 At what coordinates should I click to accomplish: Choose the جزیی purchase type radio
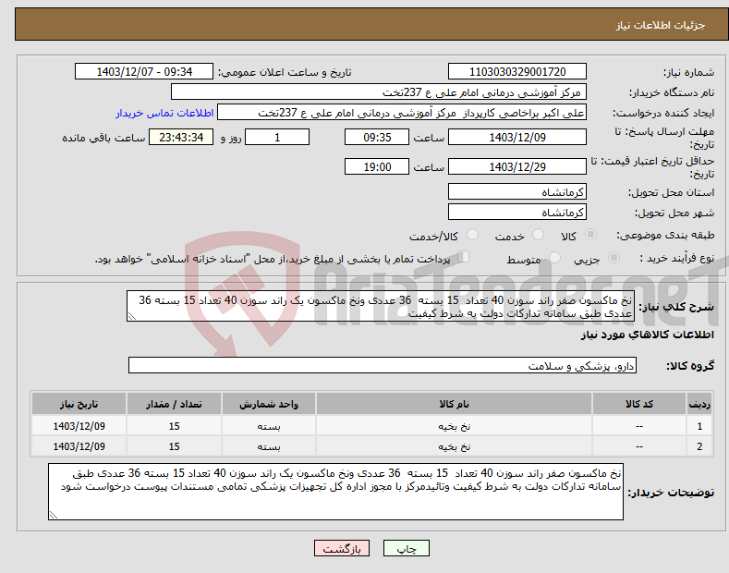pos(614,257)
